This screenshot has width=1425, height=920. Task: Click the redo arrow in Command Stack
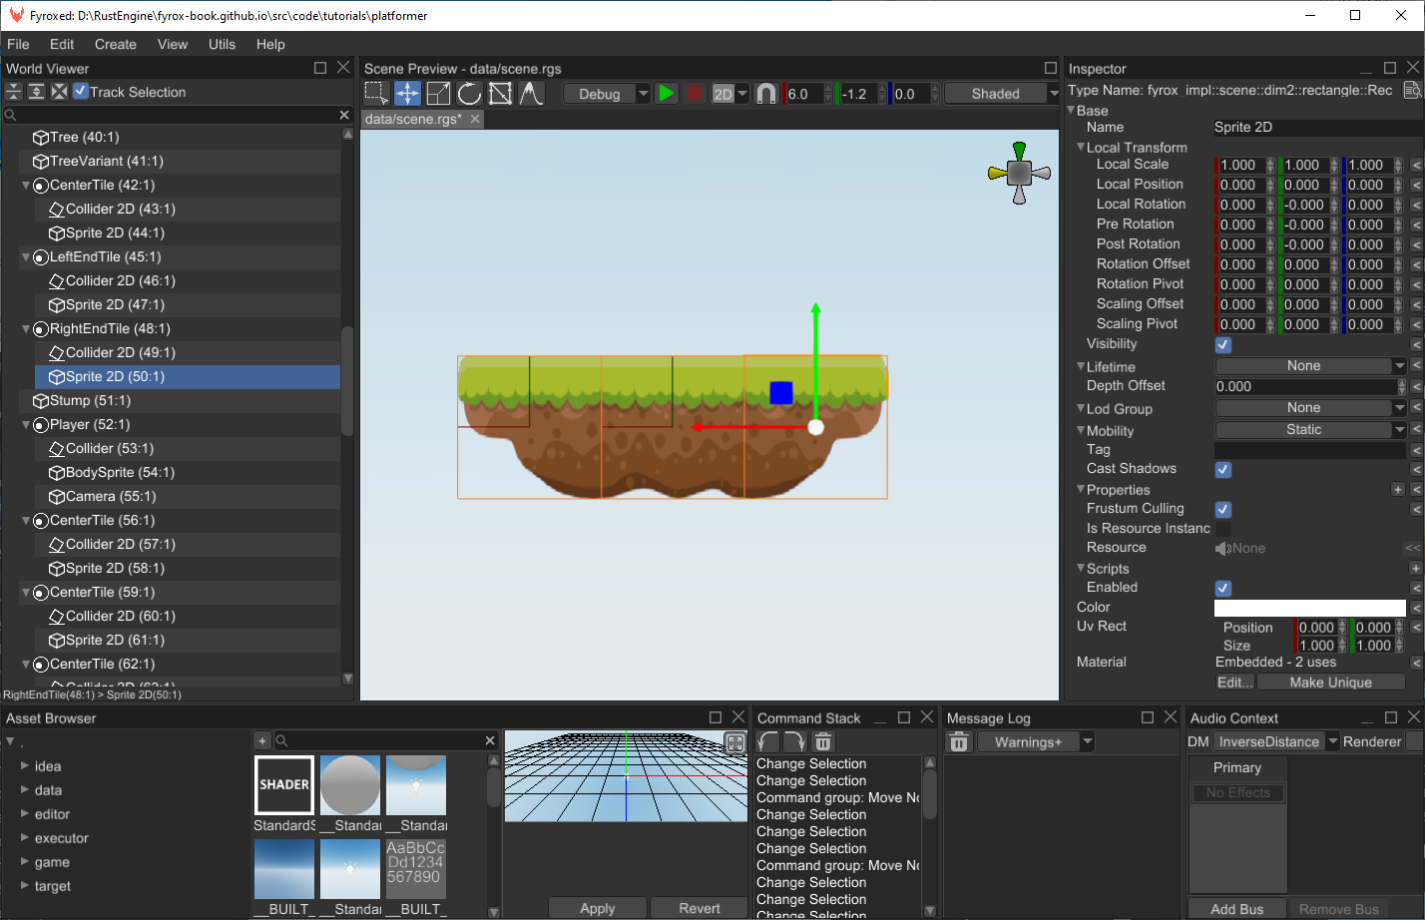[794, 741]
